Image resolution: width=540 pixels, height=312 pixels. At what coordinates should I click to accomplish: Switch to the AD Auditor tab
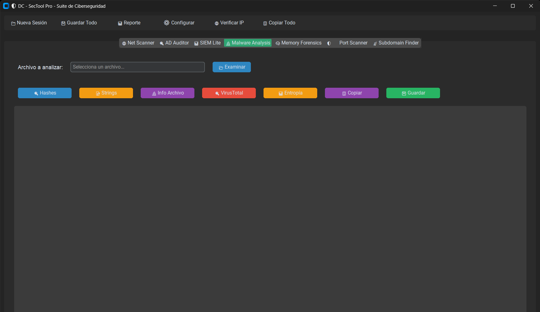pyautogui.click(x=174, y=43)
